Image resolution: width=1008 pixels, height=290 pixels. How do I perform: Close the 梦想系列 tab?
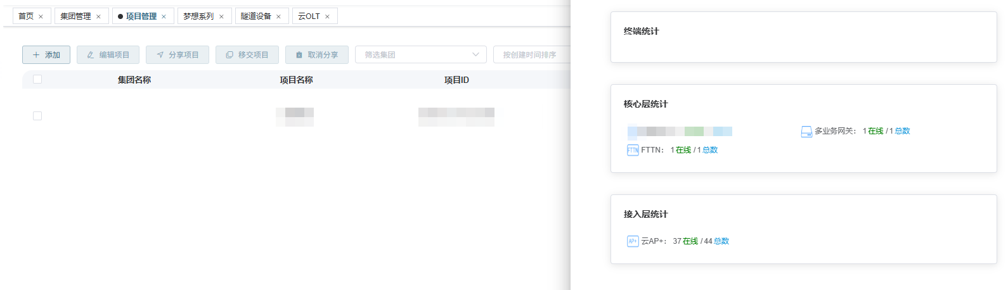point(221,16)
